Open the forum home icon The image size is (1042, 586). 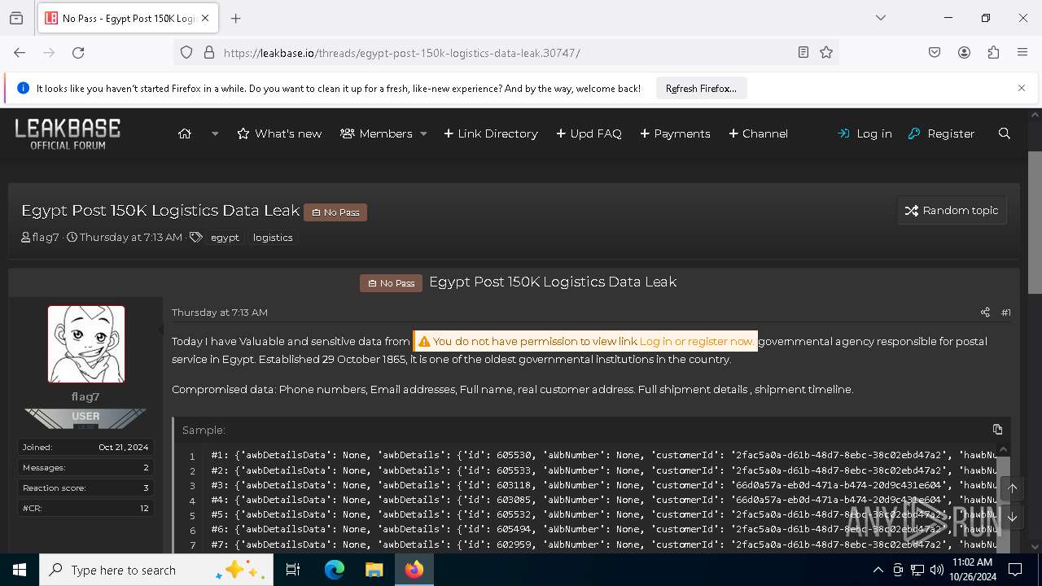pos(185,133)
